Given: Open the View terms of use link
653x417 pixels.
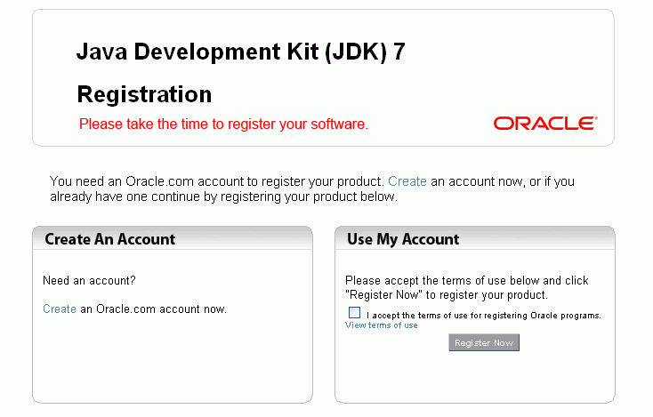Looking at the screenshot, I should 382,325.
